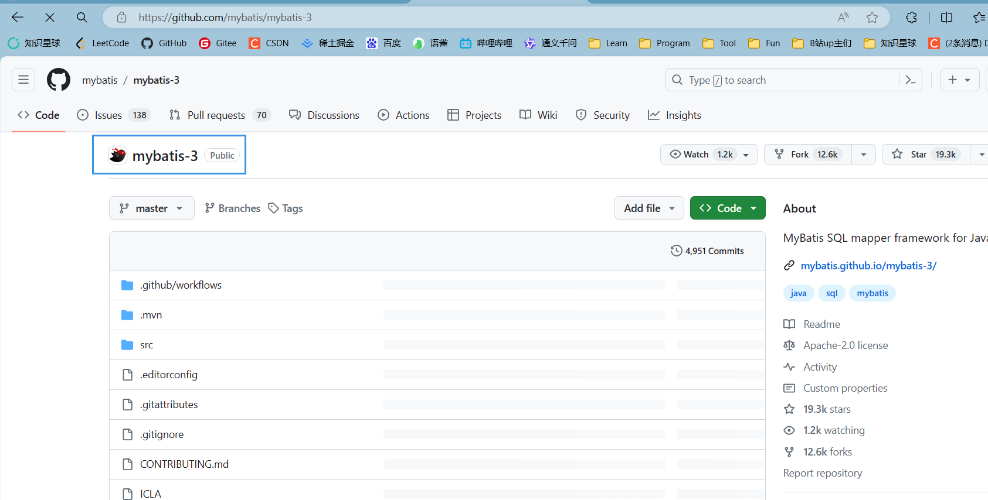Image resolution: width=988 pixels, height=500 pixels.
Task: Open the green Code dropdown
Action: pos(728,208)
